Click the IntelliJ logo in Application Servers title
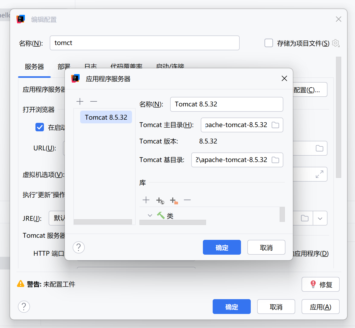Image resolution: width=355 pixels, height=328 pixels. 75,78
